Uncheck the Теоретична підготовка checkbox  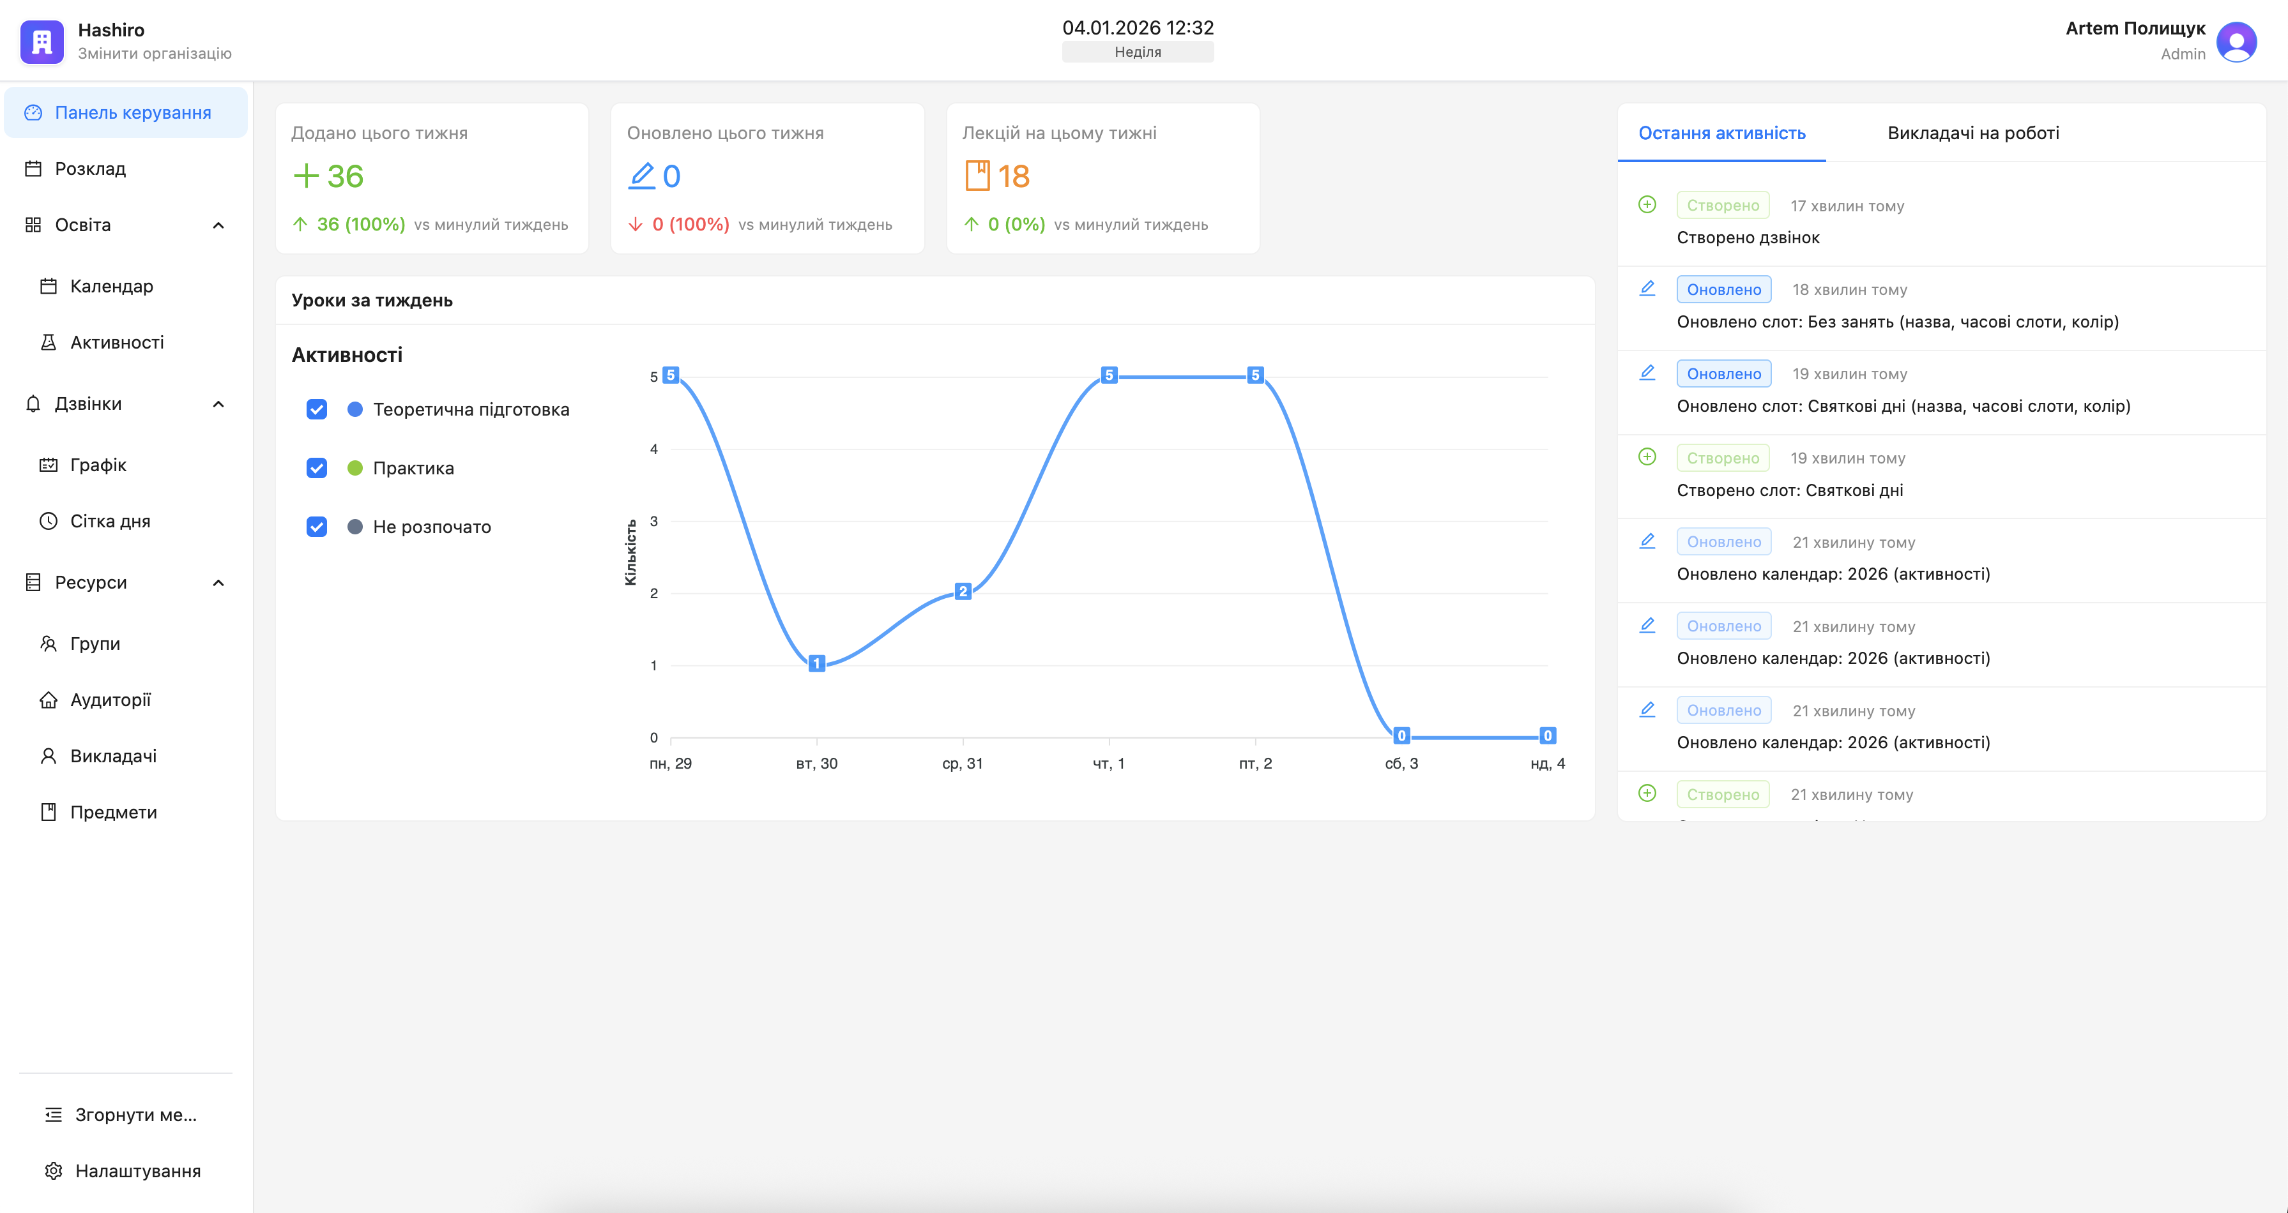317,409
